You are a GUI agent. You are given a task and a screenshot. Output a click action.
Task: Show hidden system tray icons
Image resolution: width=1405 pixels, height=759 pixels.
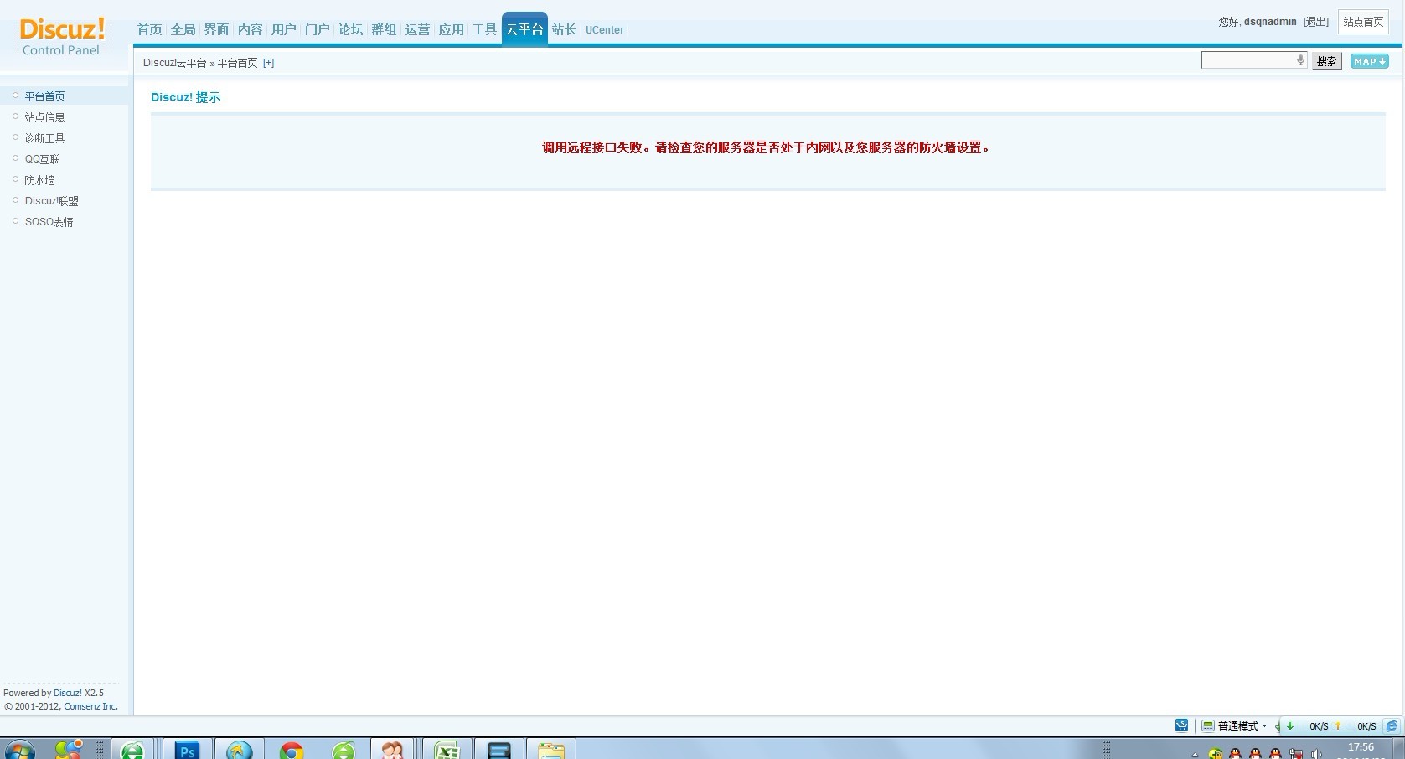[1195, 755]
